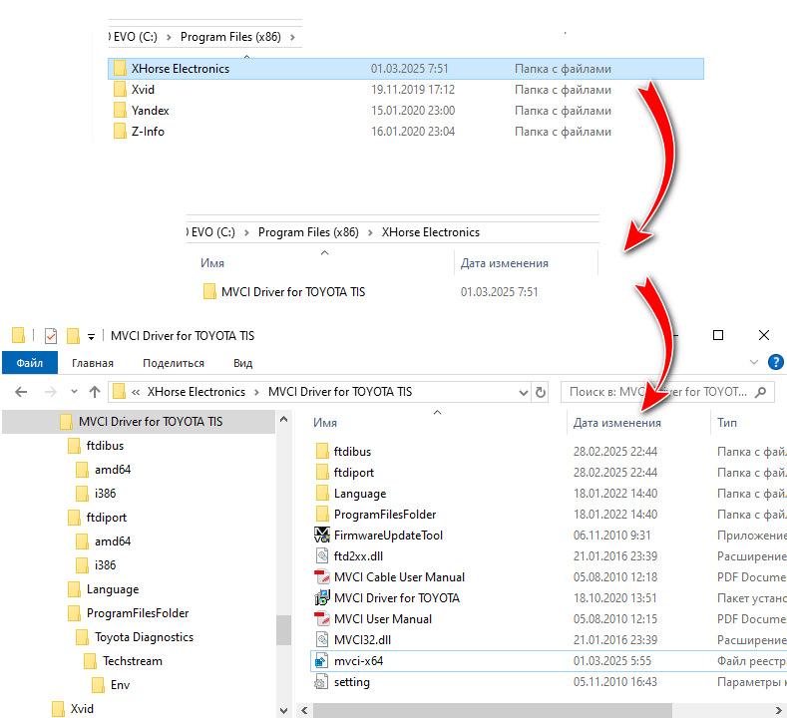Click the MVCI Driver for TOYOTA TIS folder icon in middle list
The height and width of the screenshot is (718, 787).
[209, 291]
